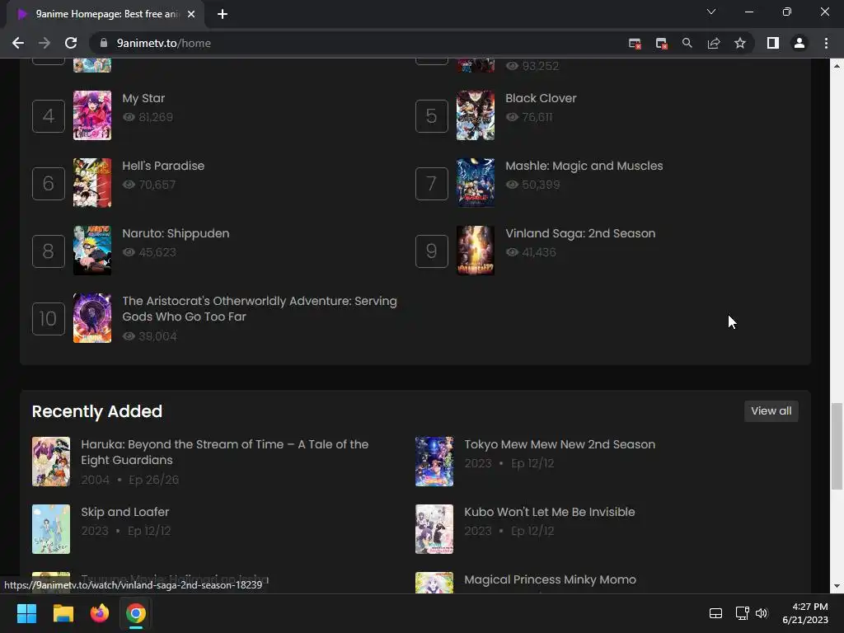Bookmark this page with star icon
Screen dimensions: 844x633
[740, 43]
